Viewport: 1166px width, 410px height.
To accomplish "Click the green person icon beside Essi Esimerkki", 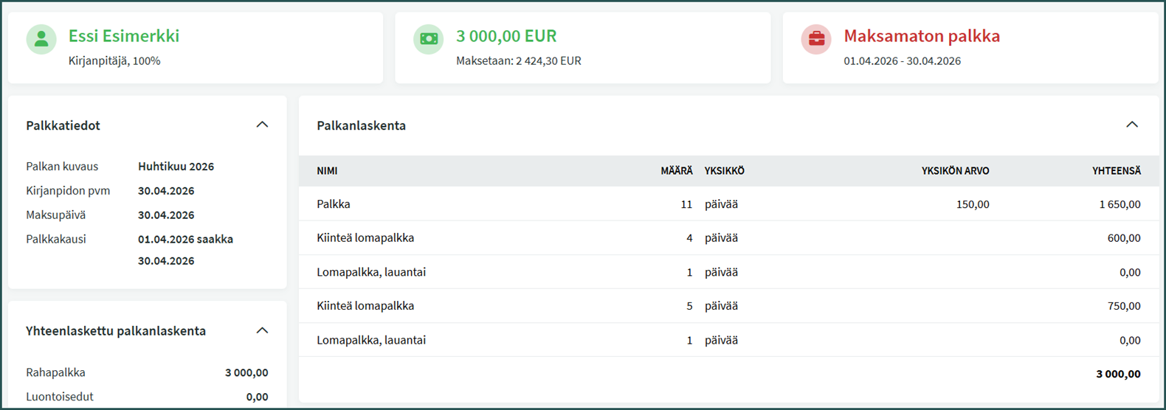I will tap(41, 39).
